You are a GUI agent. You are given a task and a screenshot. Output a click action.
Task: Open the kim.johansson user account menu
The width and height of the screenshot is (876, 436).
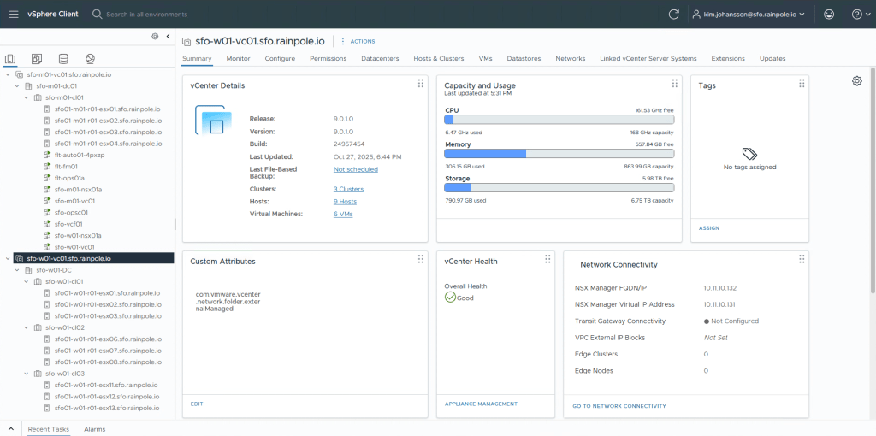tap(749, 15)
